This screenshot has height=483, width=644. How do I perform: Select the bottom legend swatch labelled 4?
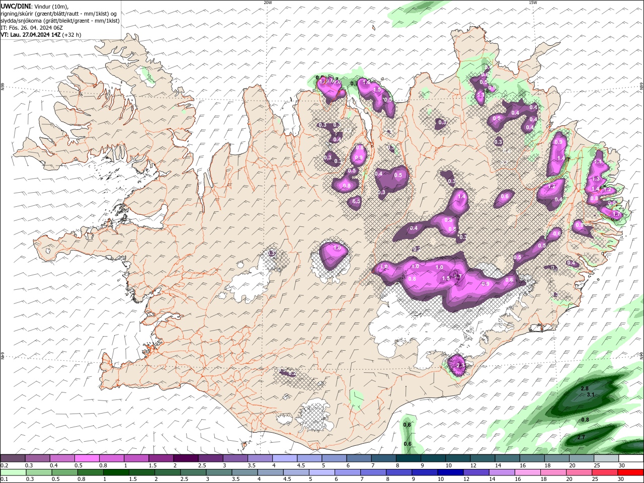[x=270, y=472]
